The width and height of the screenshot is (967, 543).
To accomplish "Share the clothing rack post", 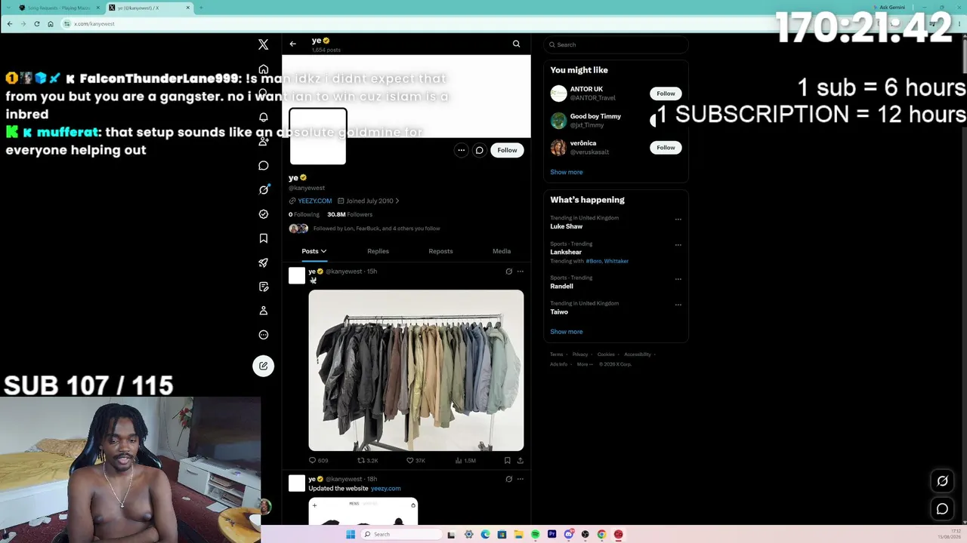I will tap(520, 460).
